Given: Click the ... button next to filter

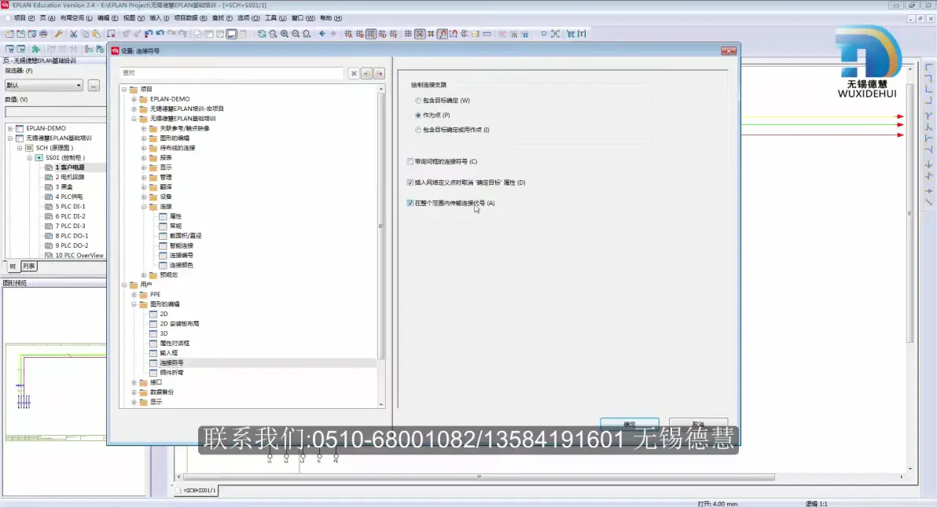Looking at the screenshot, I should tap(94, 86).
